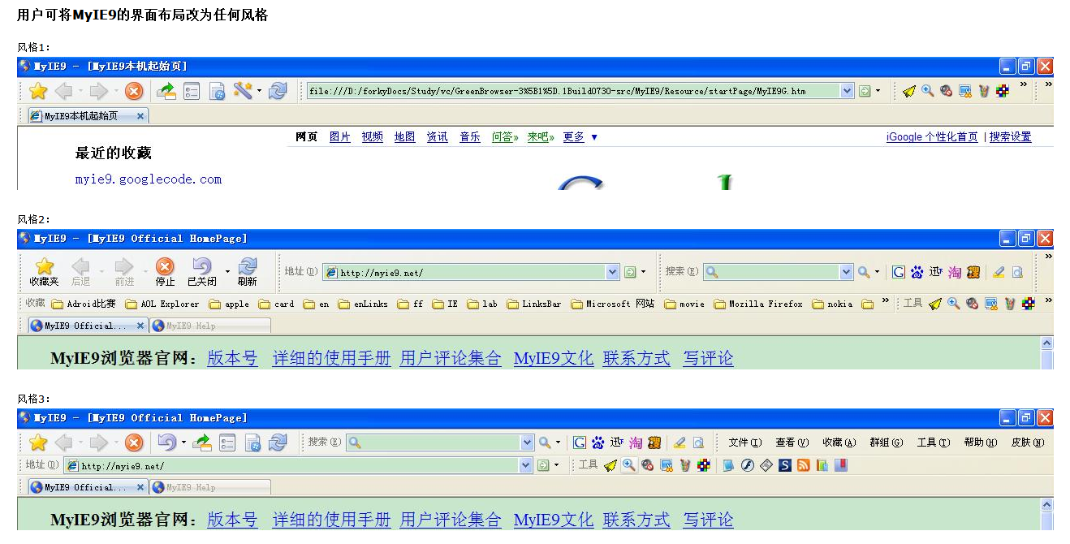The image size is (1070, 544).
Task: Click 后退 back button in 风格2
Action: (x=80, y=272)
